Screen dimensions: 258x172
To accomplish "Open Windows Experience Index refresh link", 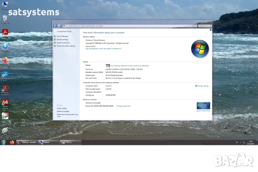I will click(x=129, y=66).
